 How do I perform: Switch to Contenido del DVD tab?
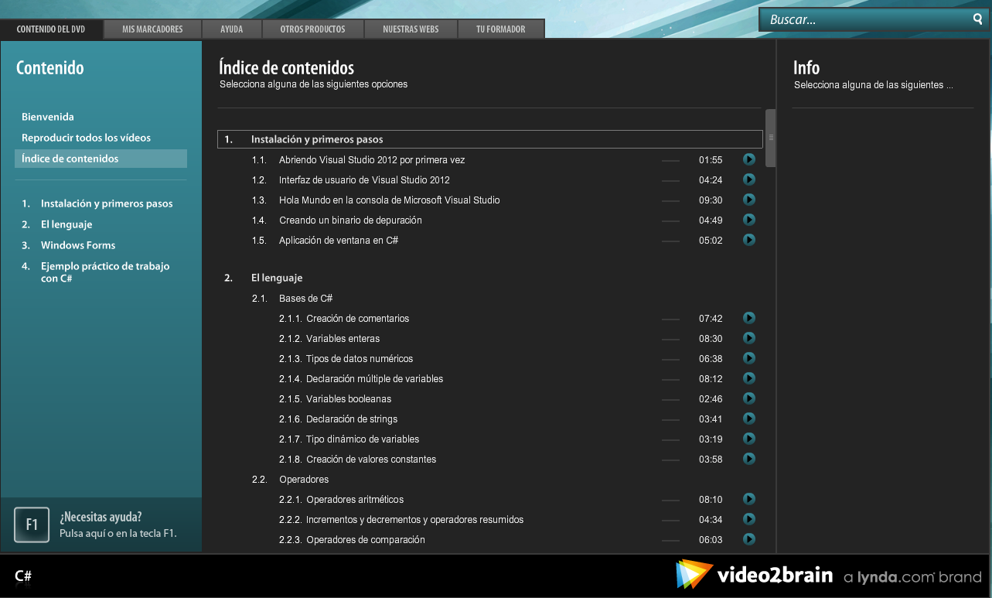pyautogui.click(x=51, y=29)
